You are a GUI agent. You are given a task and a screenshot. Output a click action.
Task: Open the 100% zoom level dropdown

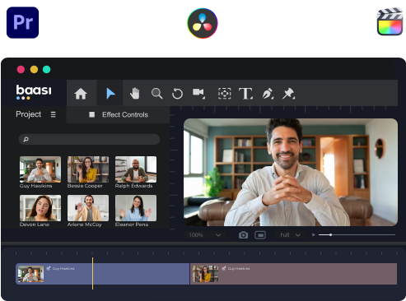(205, 235)
